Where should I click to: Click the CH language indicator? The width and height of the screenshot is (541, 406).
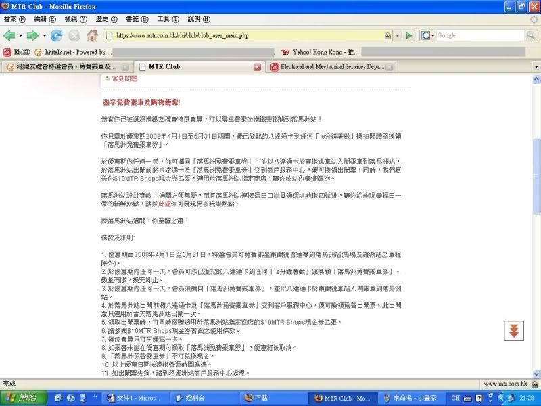[455, 398]
